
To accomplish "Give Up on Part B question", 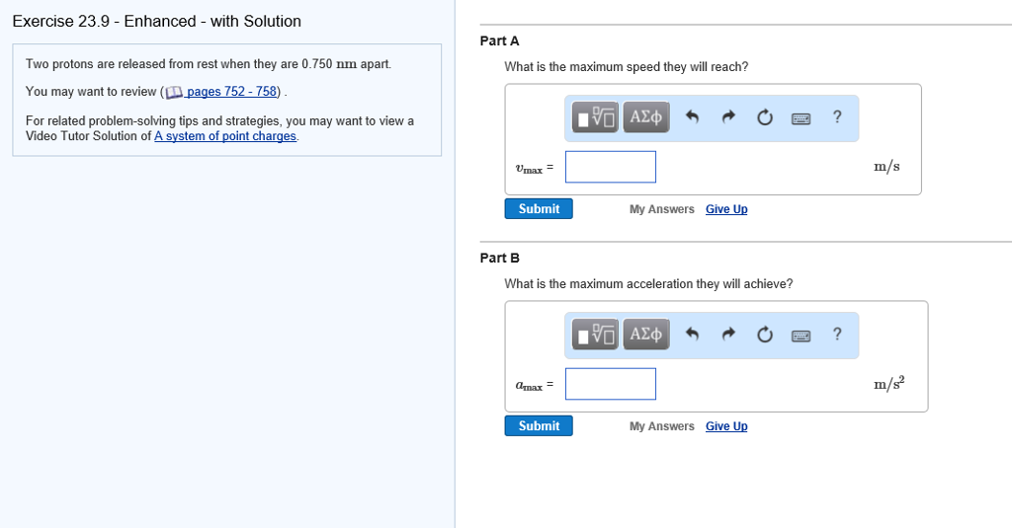I will point(726,426).
